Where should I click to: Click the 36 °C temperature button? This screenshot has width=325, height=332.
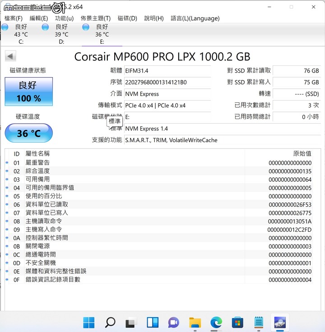[x=29, y=133]
